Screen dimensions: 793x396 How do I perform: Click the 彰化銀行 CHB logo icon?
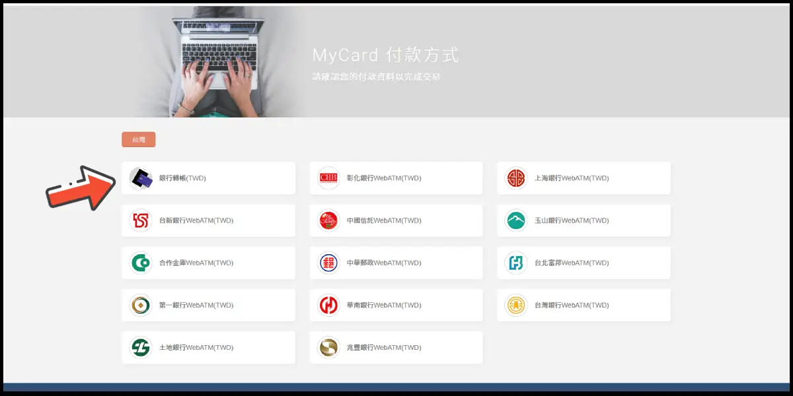click(328, 178)
